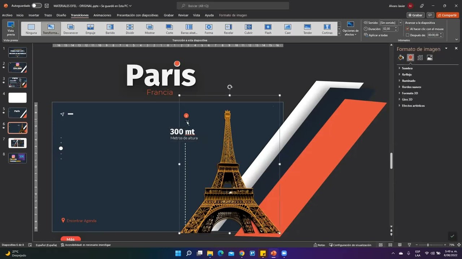Open Opciones de efectos dropdown
Screen dimensions: 462x259
(x=350, y=29)
